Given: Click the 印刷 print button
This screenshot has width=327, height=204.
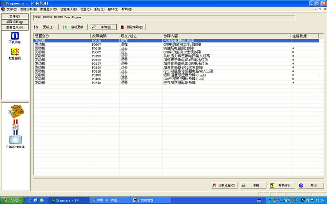Looking at the screenshot, I should (x=253, y=185).
